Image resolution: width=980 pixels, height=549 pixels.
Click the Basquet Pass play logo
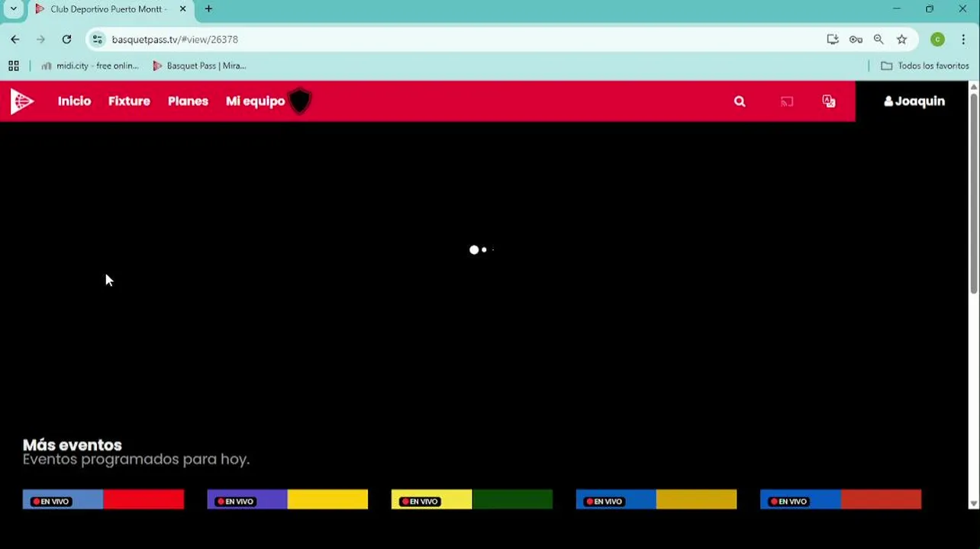tap(22, 101)
